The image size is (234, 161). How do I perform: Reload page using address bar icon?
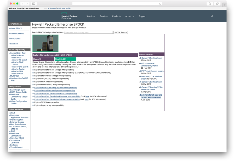click(x=160, y=4)
